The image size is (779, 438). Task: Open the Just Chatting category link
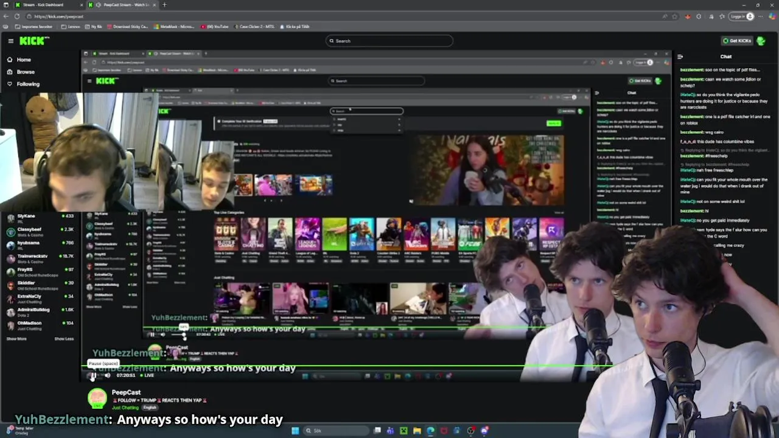point(125,407)
